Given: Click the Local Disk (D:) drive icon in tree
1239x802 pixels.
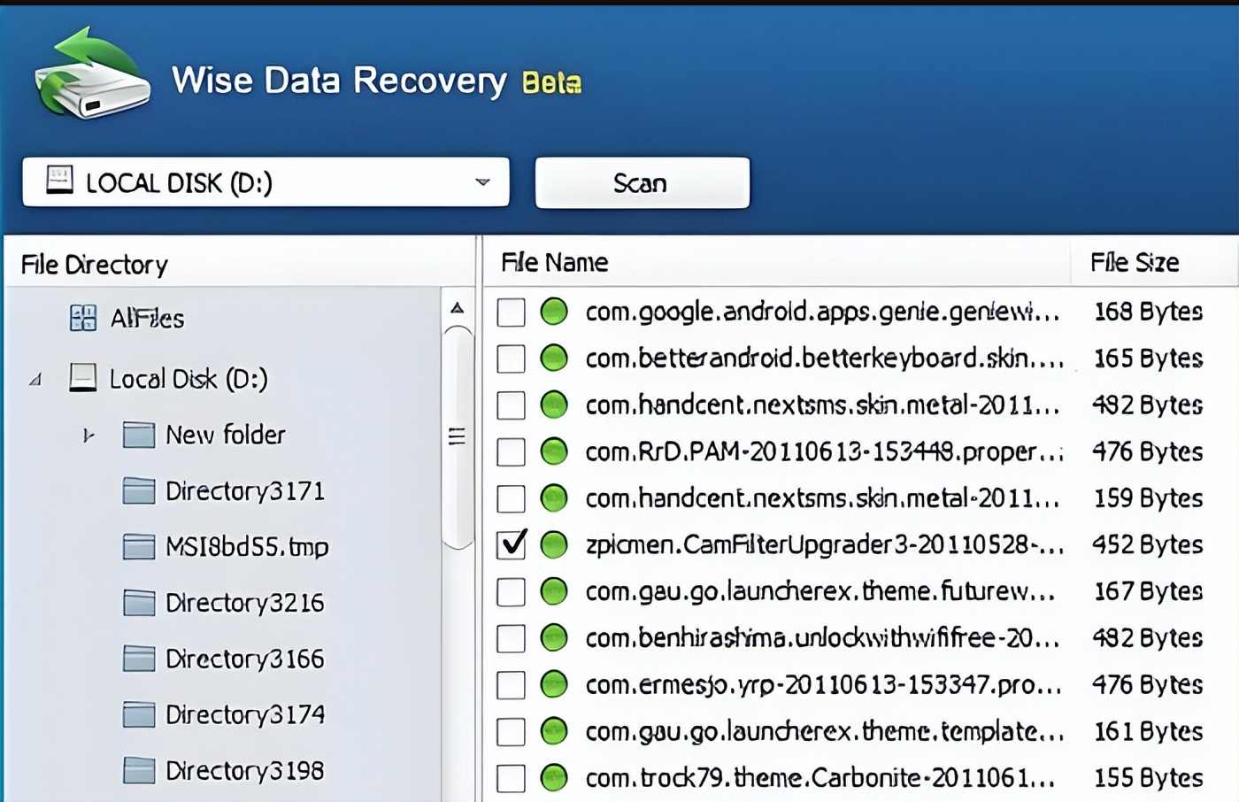Looking at the screenshot, I should click(83, 378).
